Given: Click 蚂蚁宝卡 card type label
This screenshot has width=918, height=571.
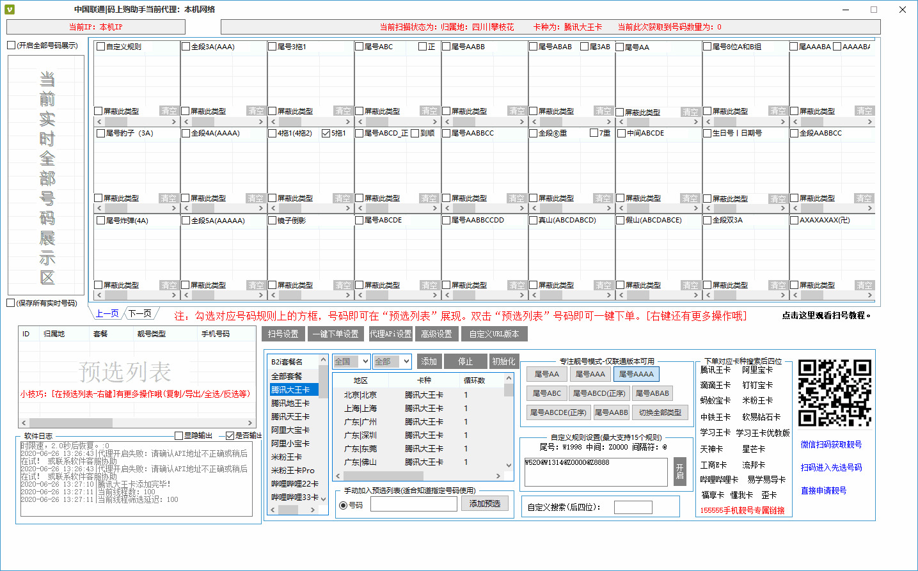Looking at the screenshot, I should click(715, 400).
